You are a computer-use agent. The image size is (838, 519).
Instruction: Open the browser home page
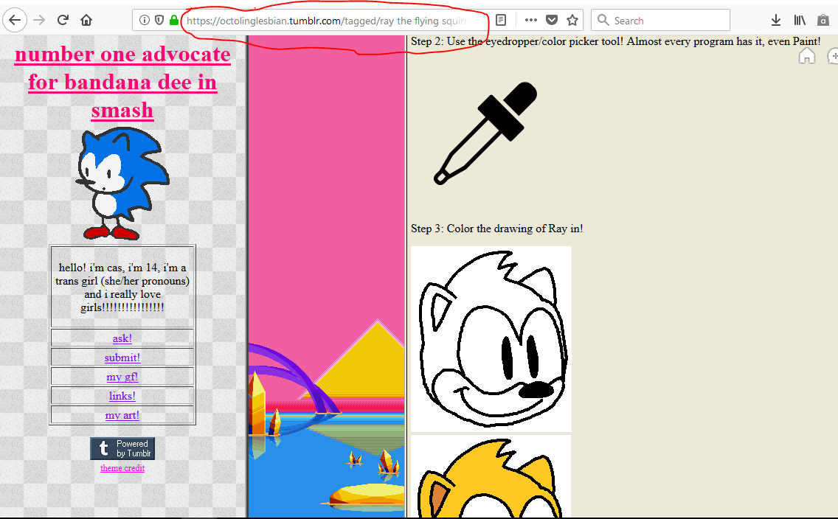click(86, 21)
